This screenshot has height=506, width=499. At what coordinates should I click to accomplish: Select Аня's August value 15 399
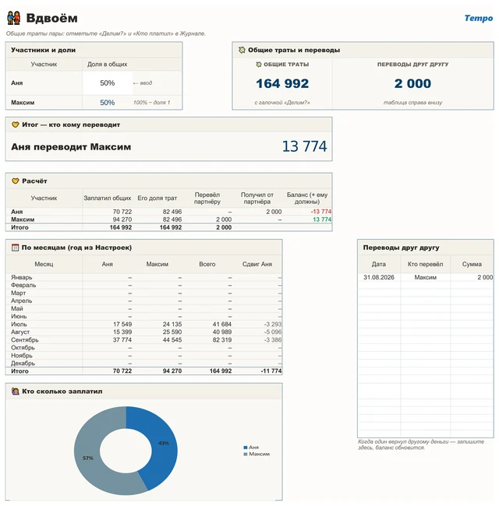pos(122,332)
